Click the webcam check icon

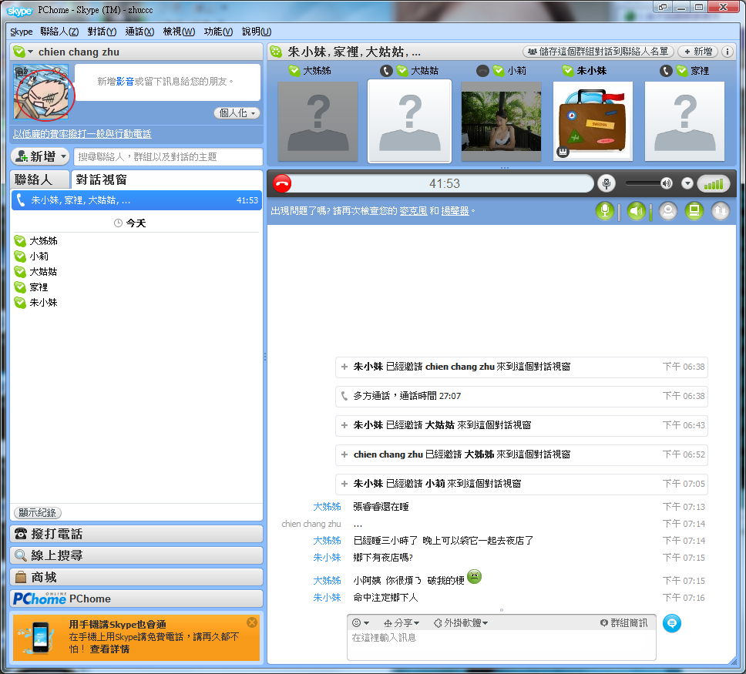(668, 211)
